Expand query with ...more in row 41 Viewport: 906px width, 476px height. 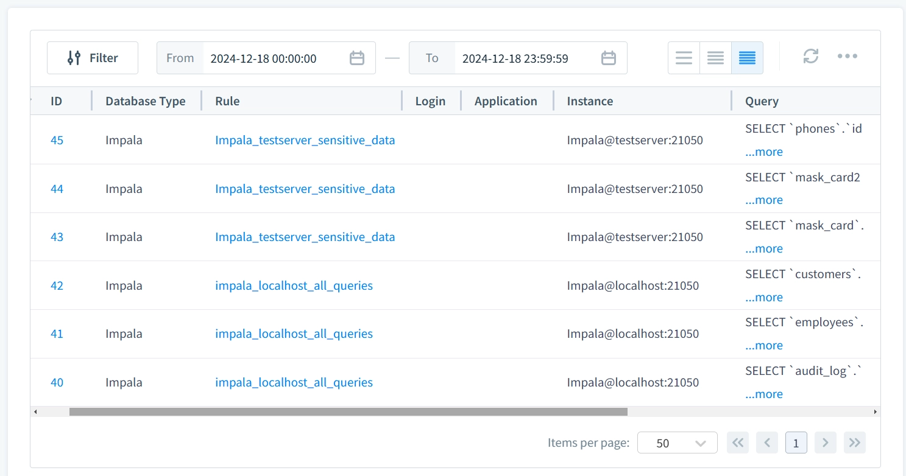pyautogui.click(x=764, y=345)
